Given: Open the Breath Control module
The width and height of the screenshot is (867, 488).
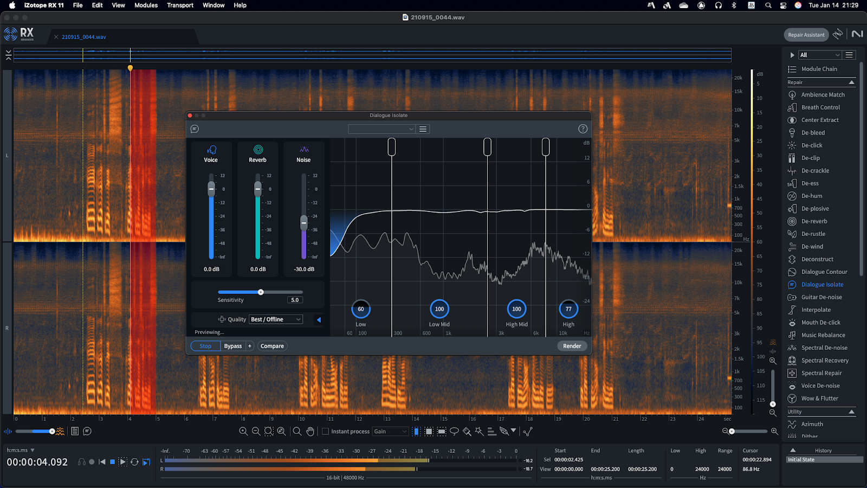Looking at the screenshot, I should pos(820,107).
